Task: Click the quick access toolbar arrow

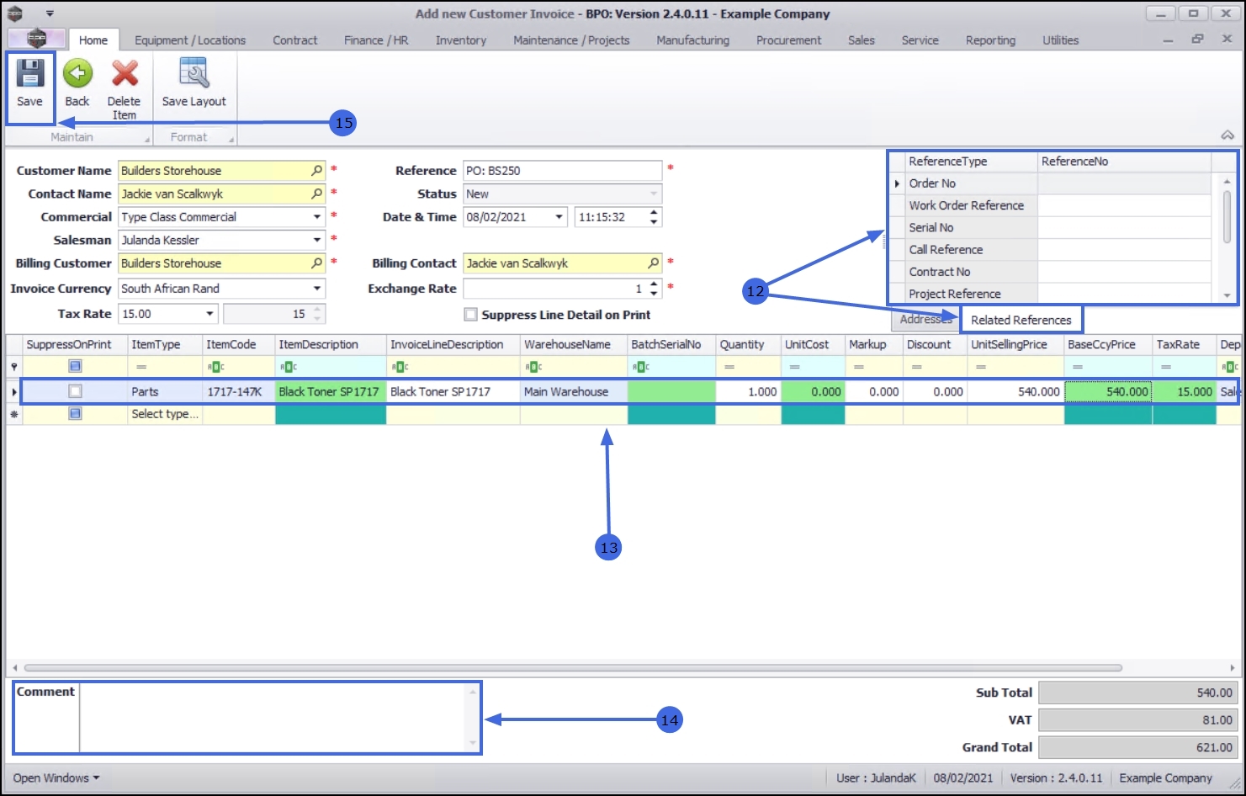Action: click(50, 13)
